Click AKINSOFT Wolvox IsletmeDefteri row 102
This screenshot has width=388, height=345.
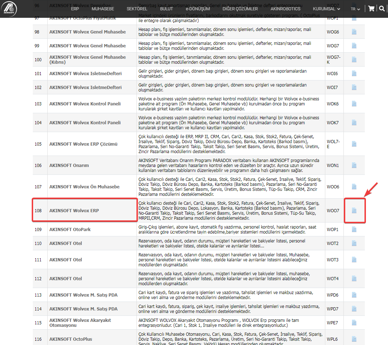point(86,87)
